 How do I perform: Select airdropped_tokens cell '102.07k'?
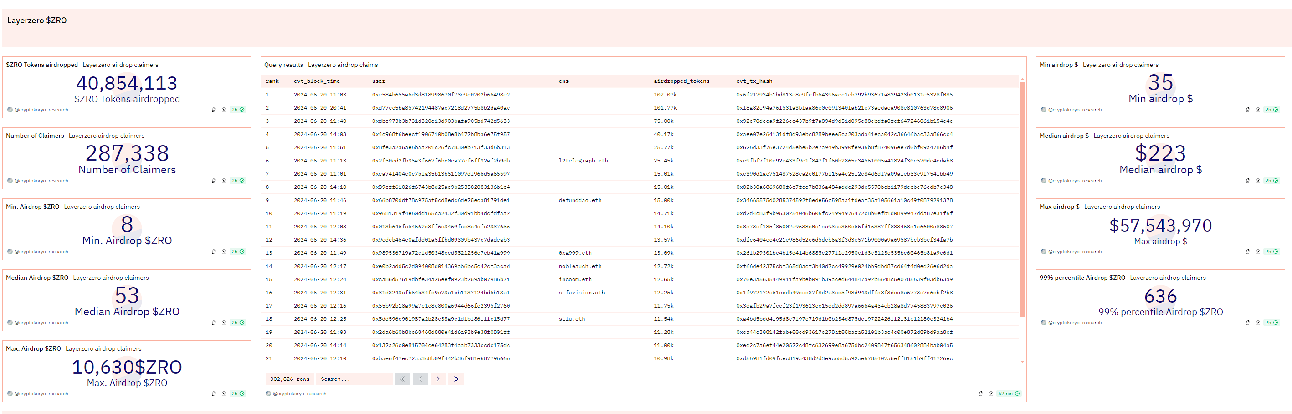665,95
